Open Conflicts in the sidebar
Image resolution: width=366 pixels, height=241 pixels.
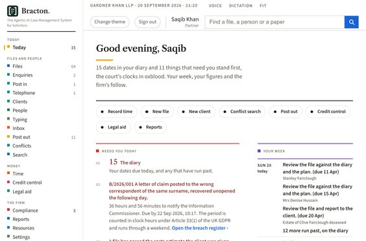pos(21,146)
